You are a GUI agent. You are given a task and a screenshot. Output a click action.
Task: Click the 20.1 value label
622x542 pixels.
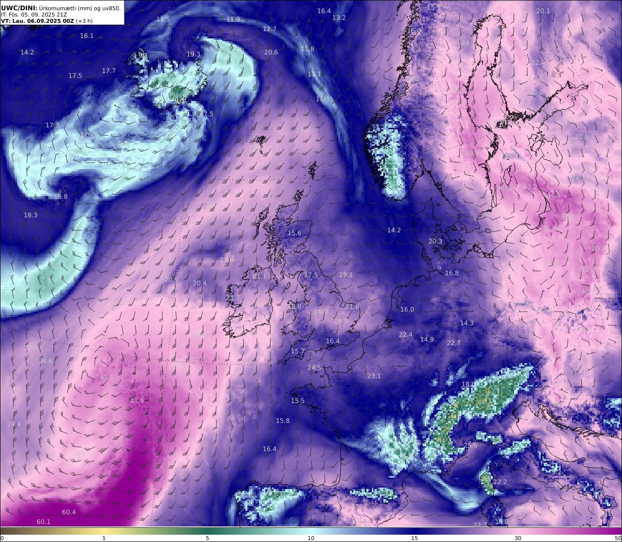[x=543, y=11]
